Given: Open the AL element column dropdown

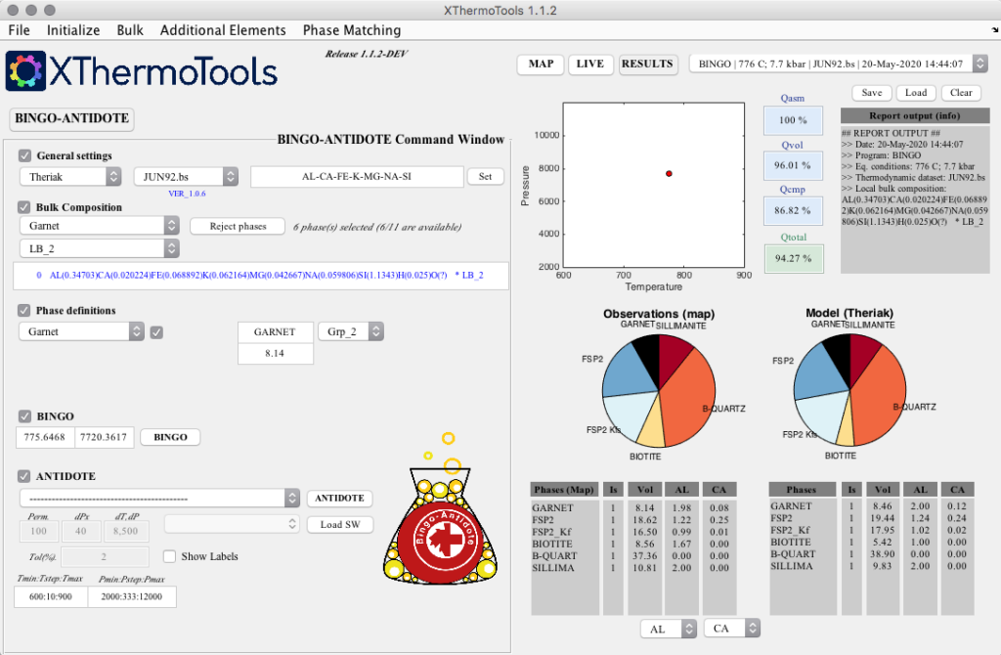Looking at the screenshot, I should click(x=668, y=629).
